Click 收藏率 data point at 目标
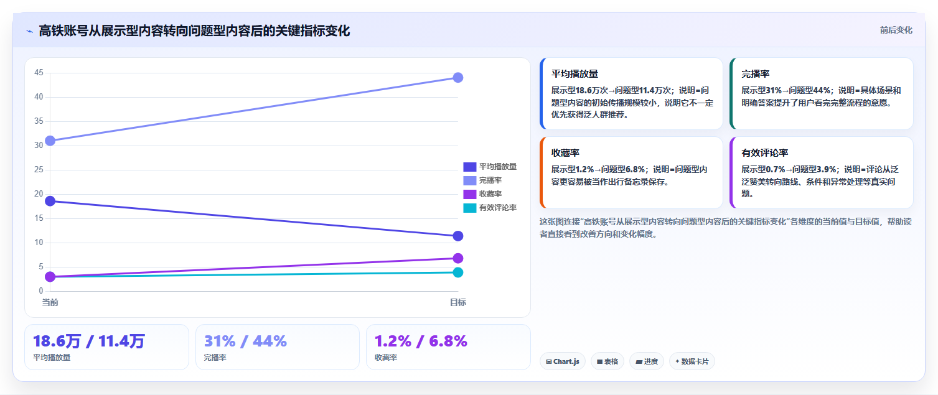Viewport: 938px width, 395px height. 457,258
